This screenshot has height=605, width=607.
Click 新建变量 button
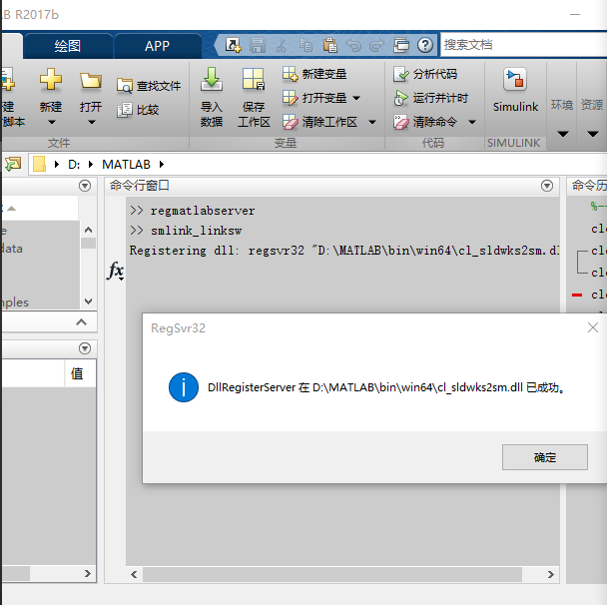[x=314, y=74]
